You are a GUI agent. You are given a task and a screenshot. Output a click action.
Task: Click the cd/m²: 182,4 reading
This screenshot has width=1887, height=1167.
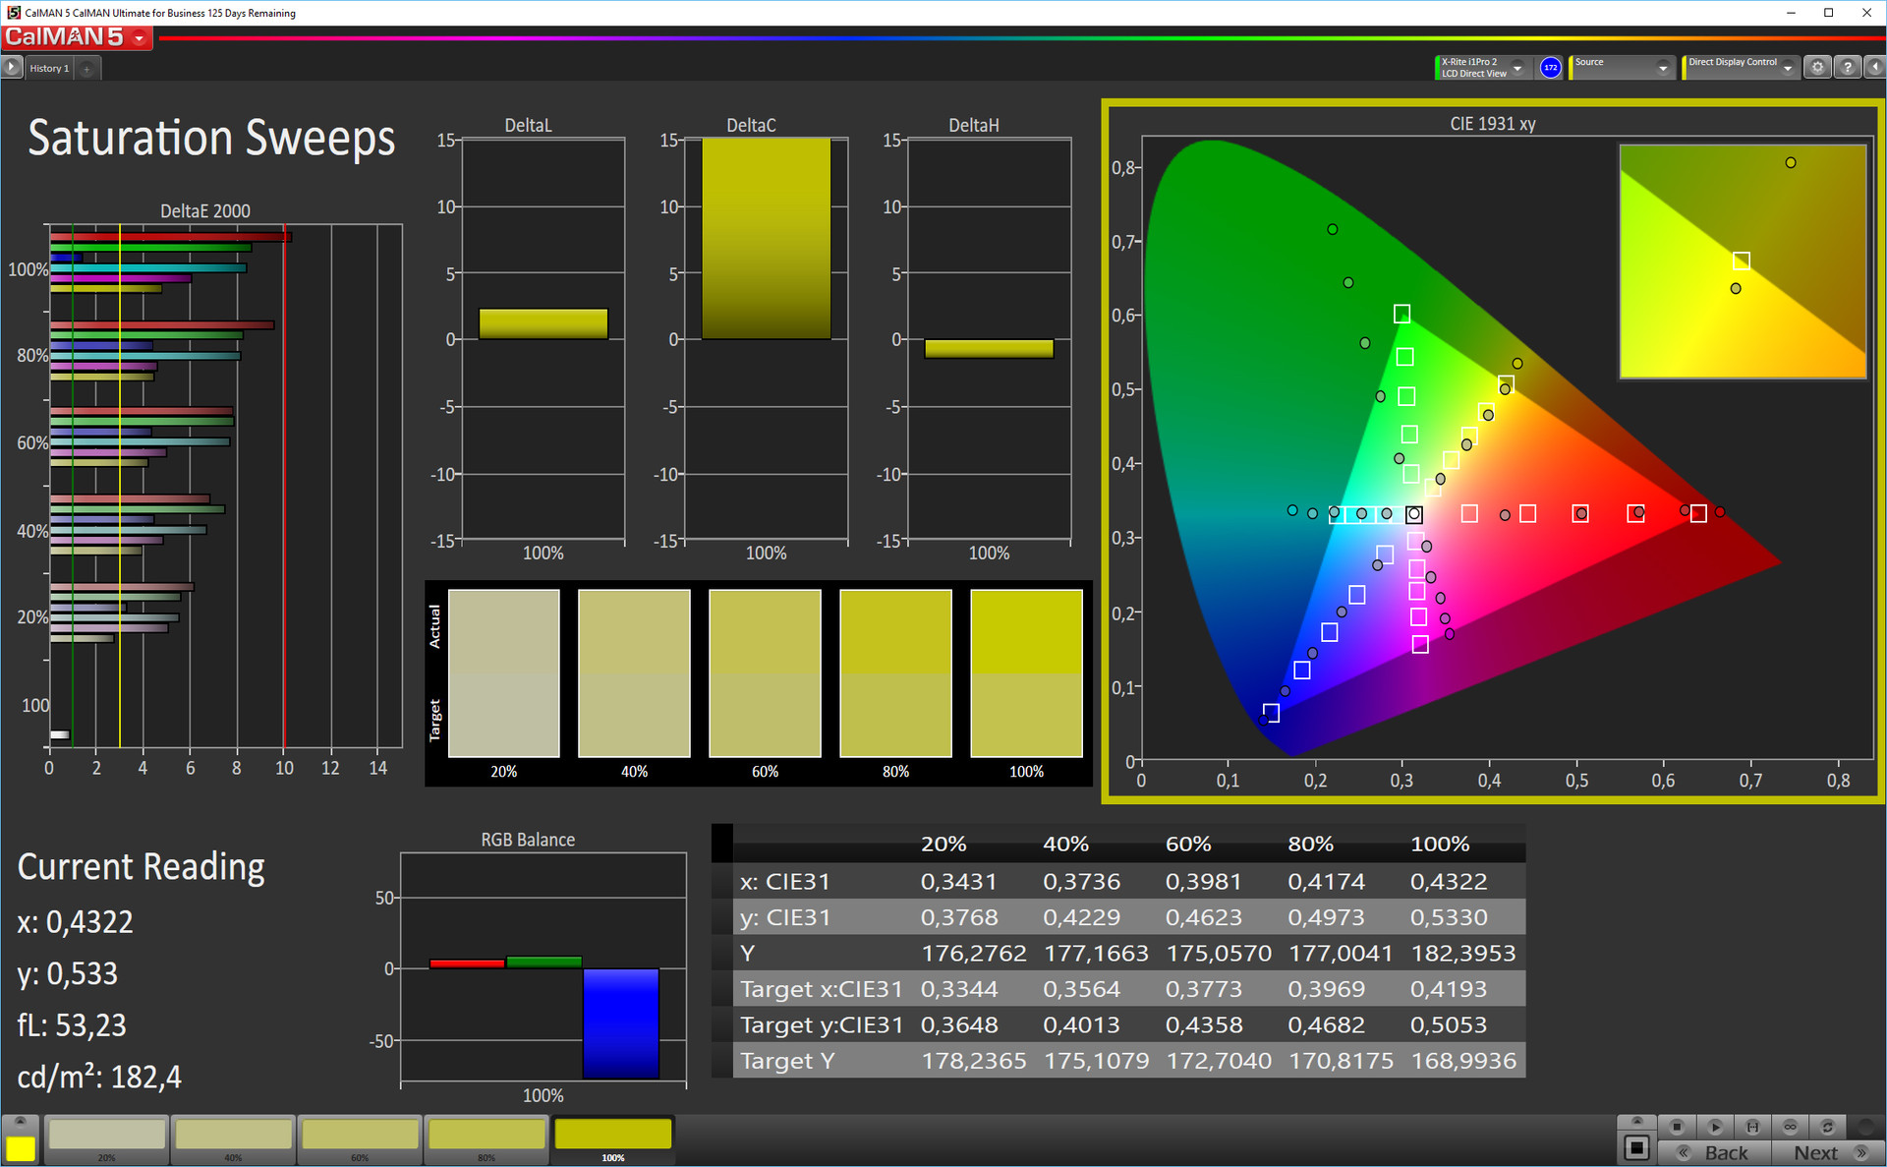tap(99, 1078)
